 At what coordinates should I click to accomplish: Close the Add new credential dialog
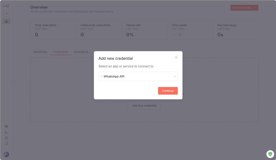coord(176,57)
